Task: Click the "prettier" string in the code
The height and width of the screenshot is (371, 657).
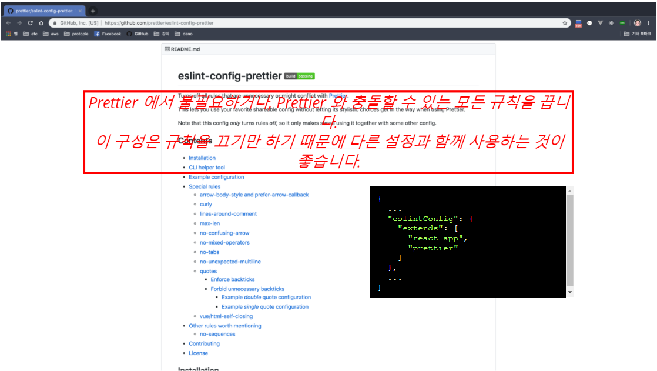Action: tap(433, 248)
